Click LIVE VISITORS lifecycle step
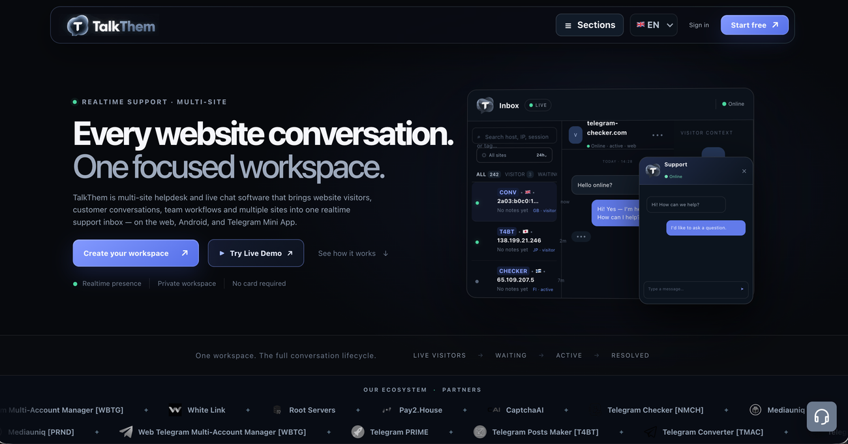Image resolution: width=848 pixels, height=444 pixels. (x=440, y=355)
